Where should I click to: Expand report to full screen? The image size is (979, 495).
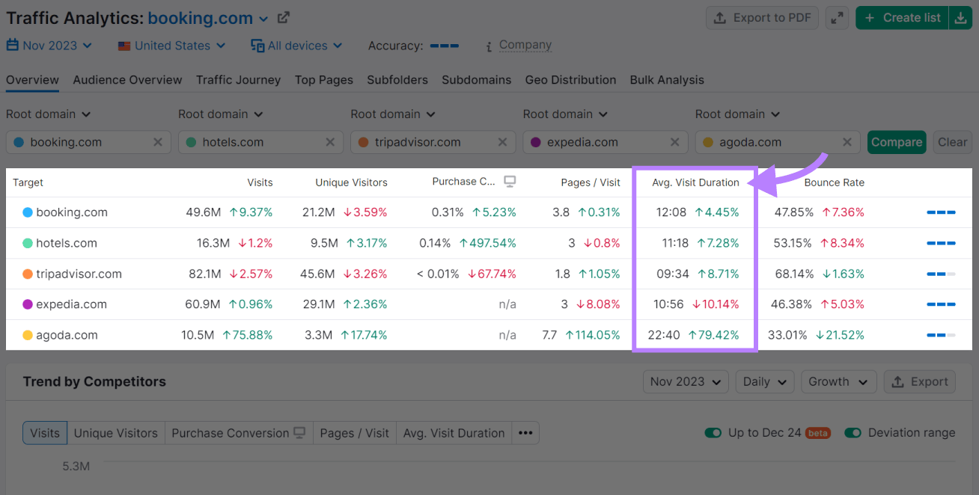[837, 17]
